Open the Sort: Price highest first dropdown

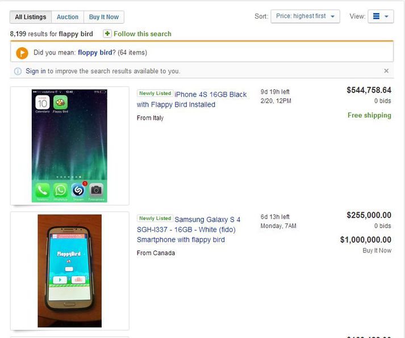tap(305, 16)
